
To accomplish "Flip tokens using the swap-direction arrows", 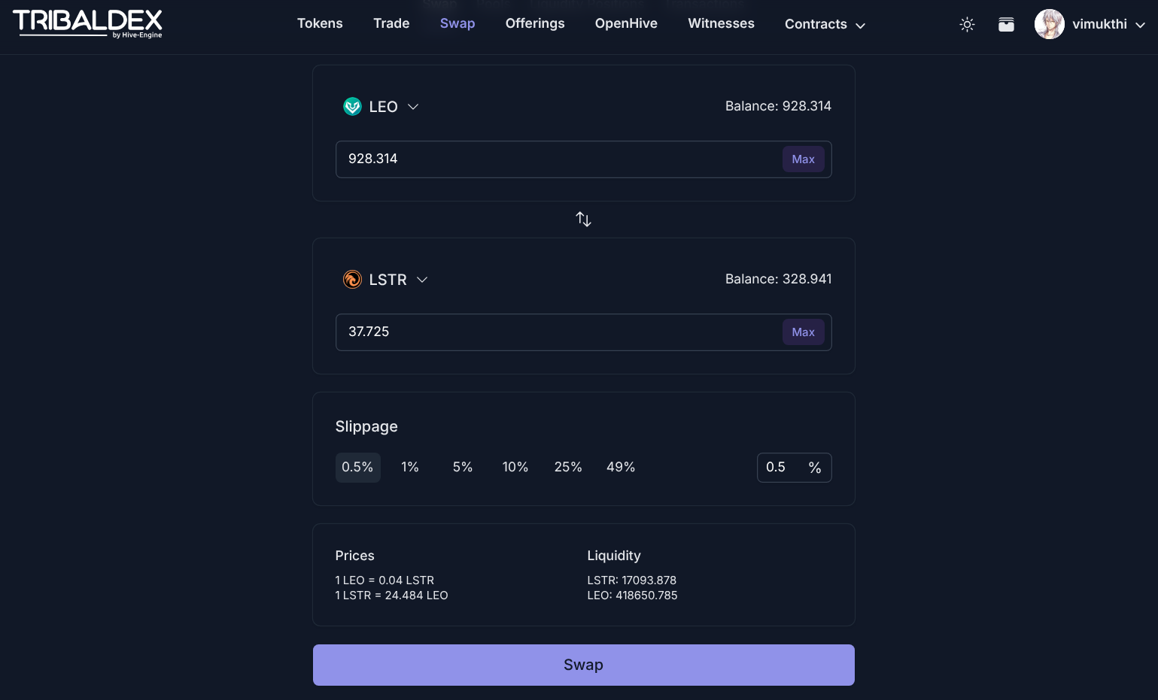I will pos(583,220).
